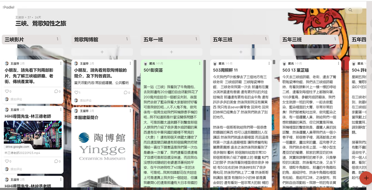Click the drive.google.com link label
Viewport: 372px width, 190px height.
[x=17, y=147]
